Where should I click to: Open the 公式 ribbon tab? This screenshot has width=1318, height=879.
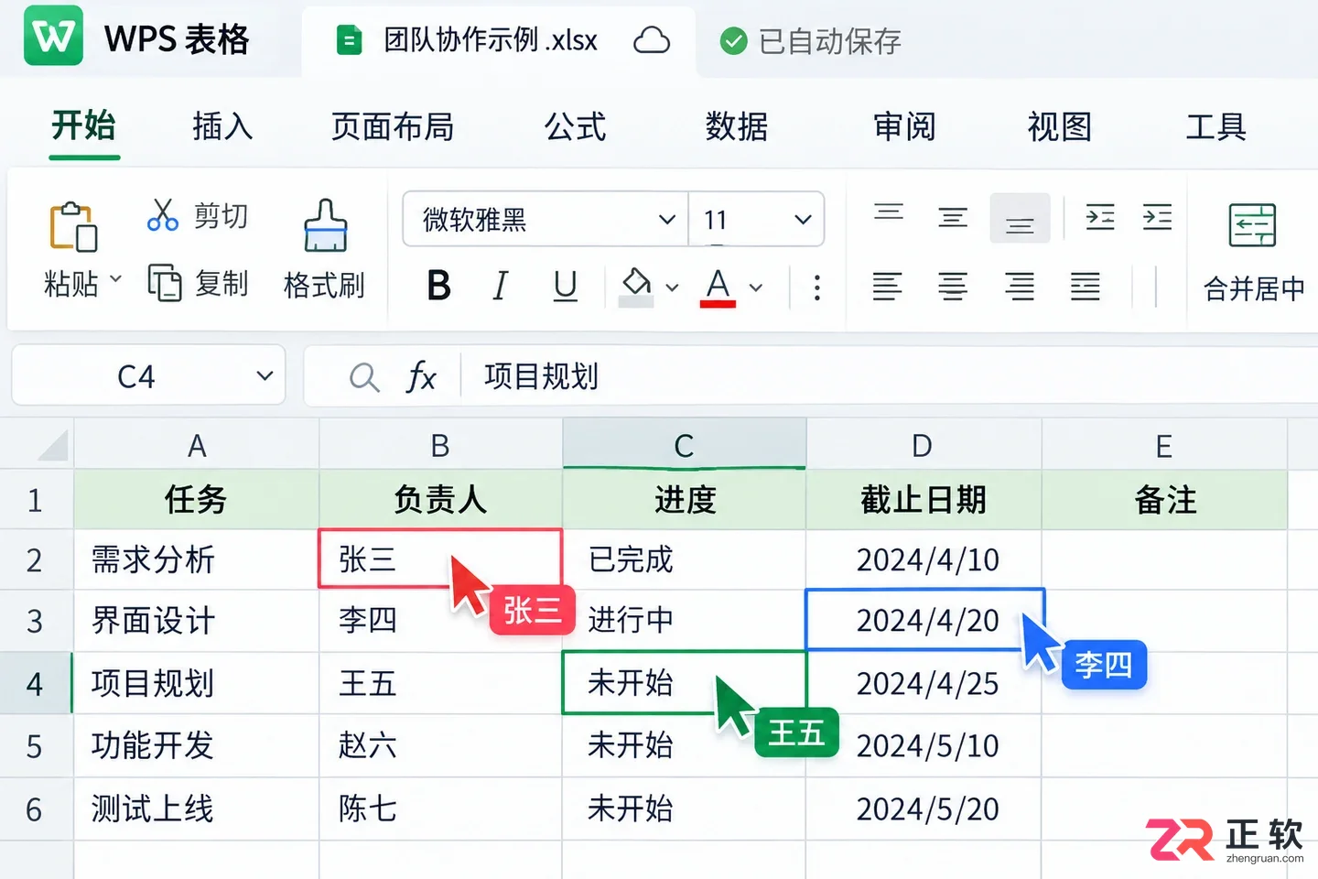click(x=576, y=126)
